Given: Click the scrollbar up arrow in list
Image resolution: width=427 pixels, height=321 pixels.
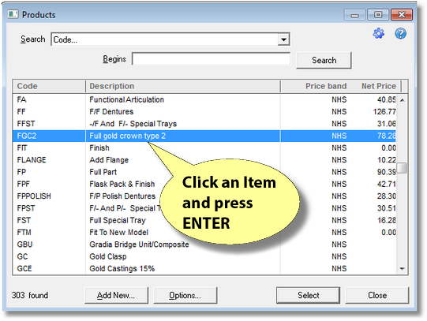Looking at the screenshot, I should click(403, 100).
